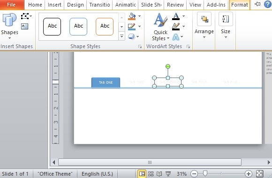Image resolution: width=272 pixels, height=178 pixels.
Task: Click the Text Outline icon
Action: pyautogui.click(x=176, y=27)
